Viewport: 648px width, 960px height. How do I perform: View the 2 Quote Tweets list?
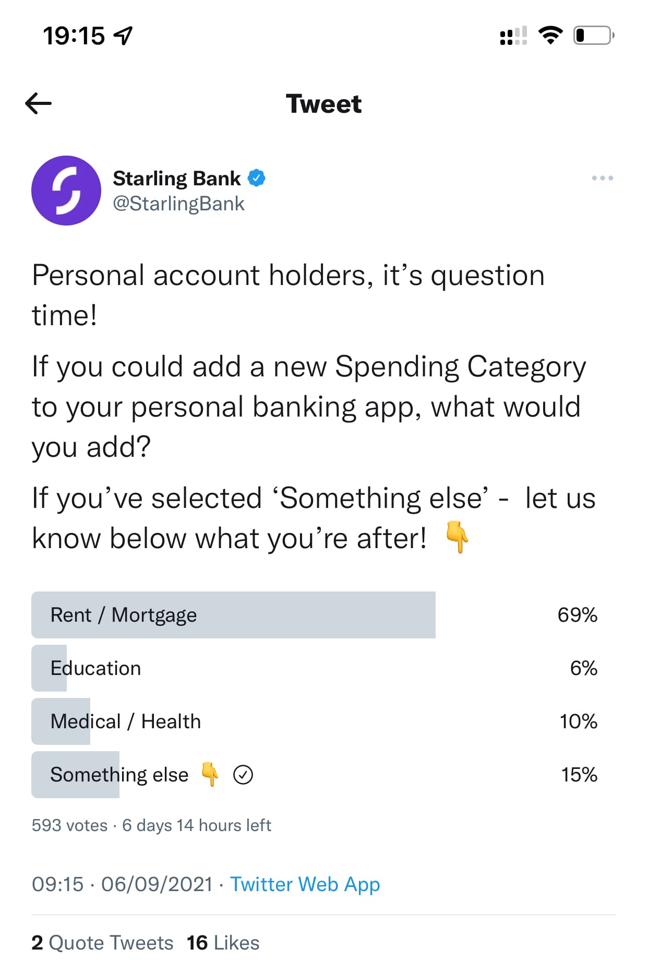click(x=102, y=943)
